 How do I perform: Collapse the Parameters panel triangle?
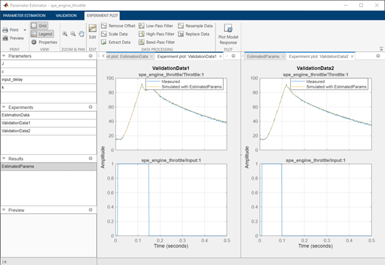(4, 56)
